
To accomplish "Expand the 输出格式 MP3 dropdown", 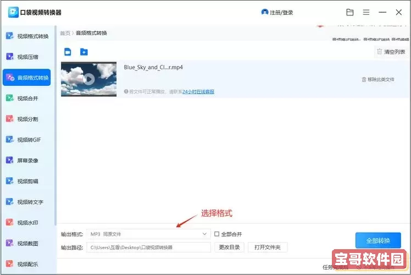I will (148, 234).
